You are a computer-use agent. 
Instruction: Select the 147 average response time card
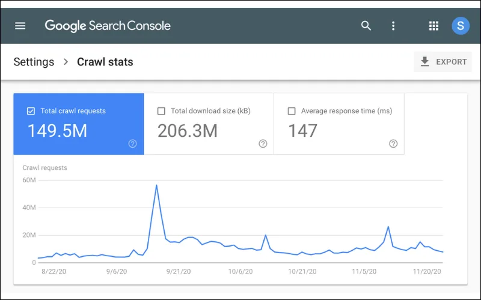point(339,124)
